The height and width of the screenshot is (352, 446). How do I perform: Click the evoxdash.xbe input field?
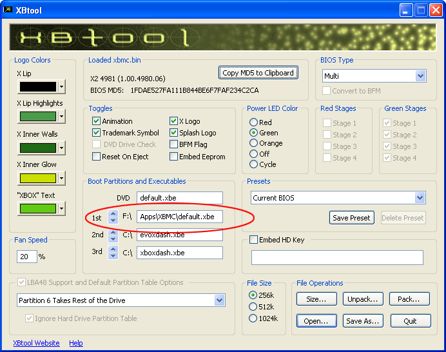(x=180, y=235)
